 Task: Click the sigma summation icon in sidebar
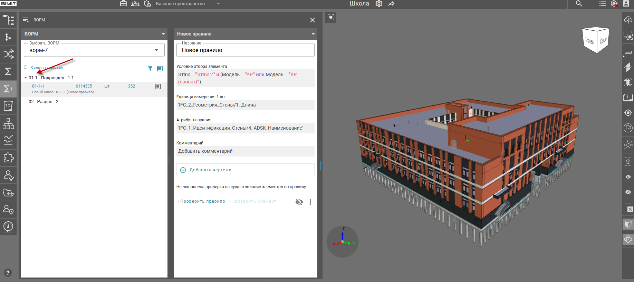click(8, 71)
